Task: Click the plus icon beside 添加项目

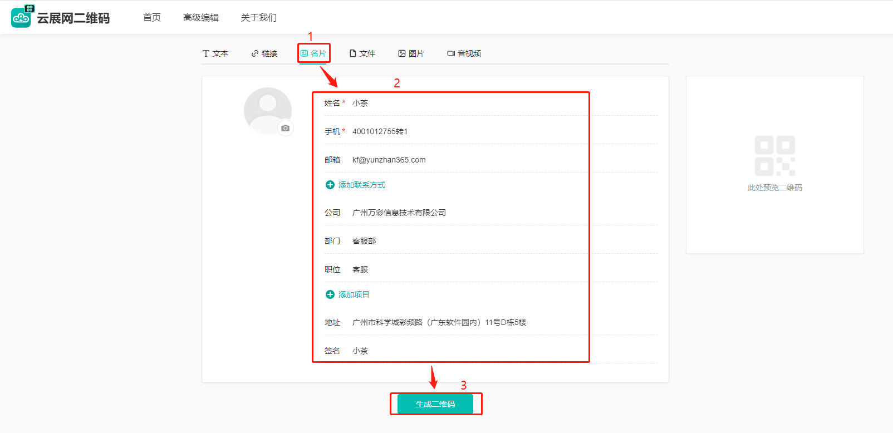Action: [x=330, y=294]
